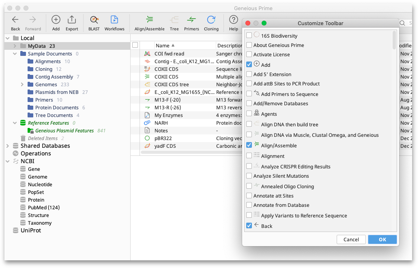The width and height of the screenshot is (419, 268).
Task: Uncheck the Align/Assemble checkbox
Action: pos(249,145)
